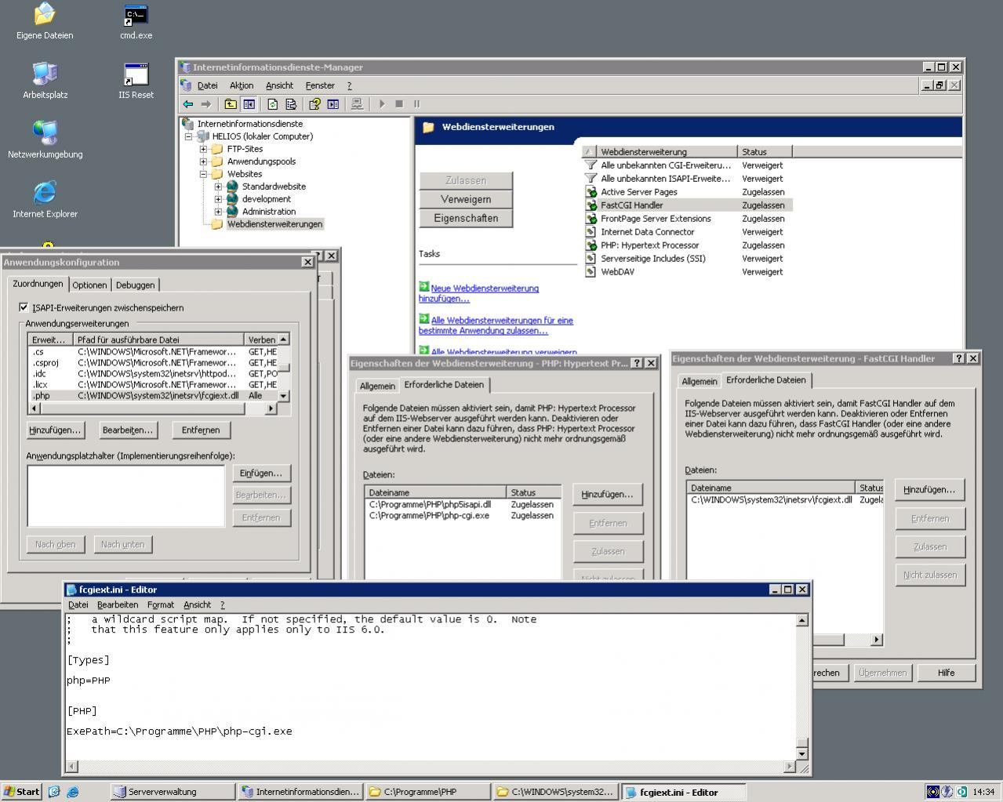1003x802 pixels.
Task: Select the Webdiensterweiterungen tree item
Action: pos(274,224)
